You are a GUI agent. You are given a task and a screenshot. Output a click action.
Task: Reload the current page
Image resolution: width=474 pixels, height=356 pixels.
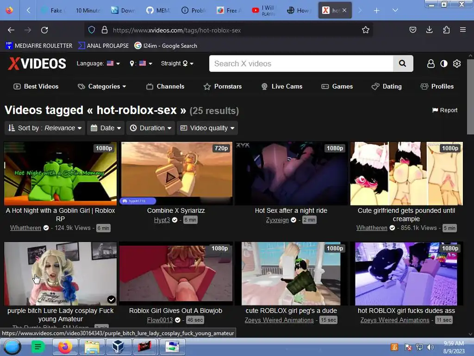click(44, 30)
